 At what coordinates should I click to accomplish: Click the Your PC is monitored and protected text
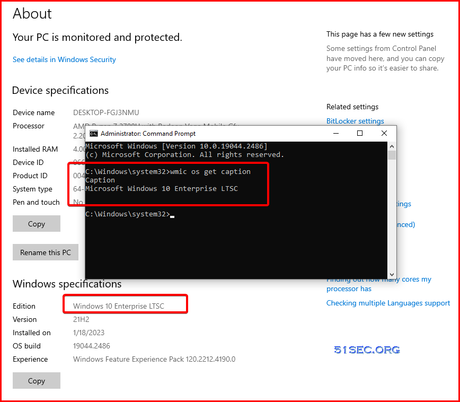coord(97,37)
